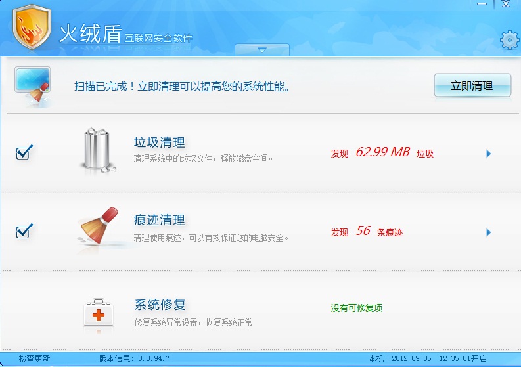521x367 pixels.
Task: Click the 扫描已完成 message text
Action: click(x=182, y=87)
